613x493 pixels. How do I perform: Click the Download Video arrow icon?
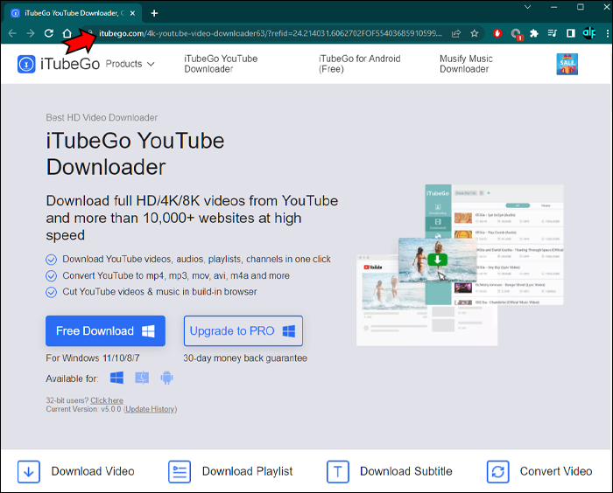coord(29,471)
